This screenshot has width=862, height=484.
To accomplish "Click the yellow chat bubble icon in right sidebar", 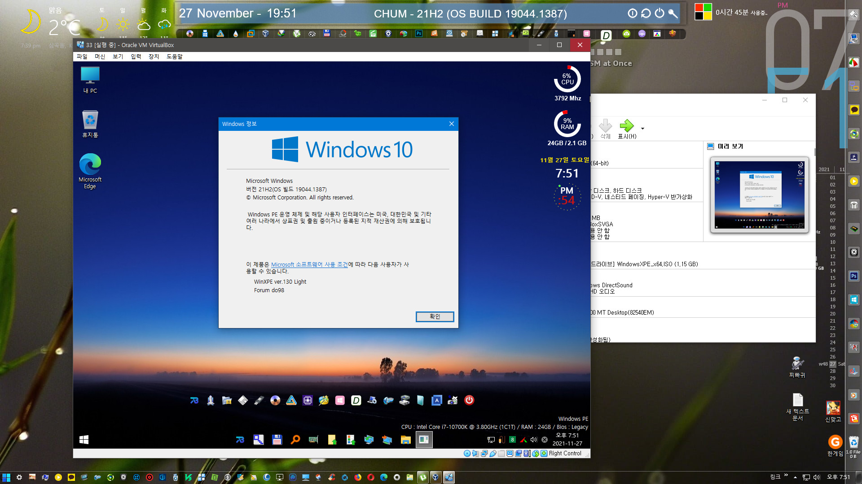I will pyautogui.click(x=854, y=110).
